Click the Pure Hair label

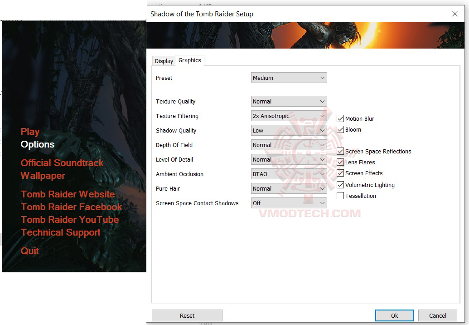click(x=168, y=189)
